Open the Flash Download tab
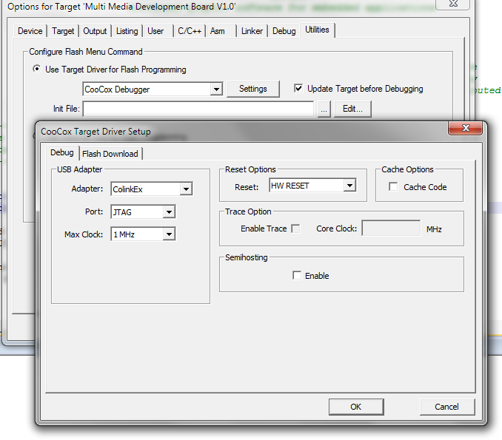The width and height of the screenshot is (502, 440). coord(110,154)
